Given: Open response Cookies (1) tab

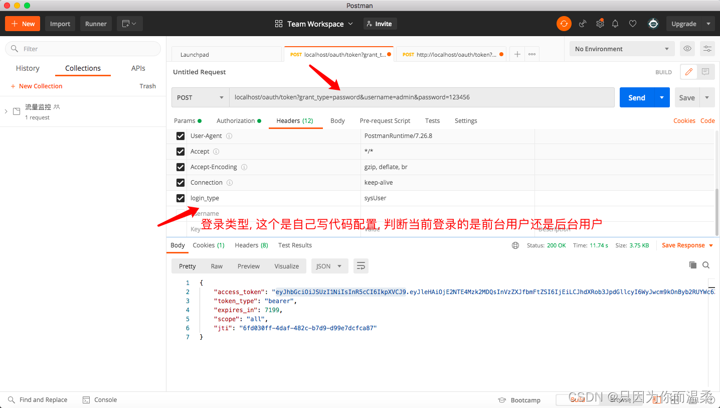Looking at the screenshot, I should (209, 245).
